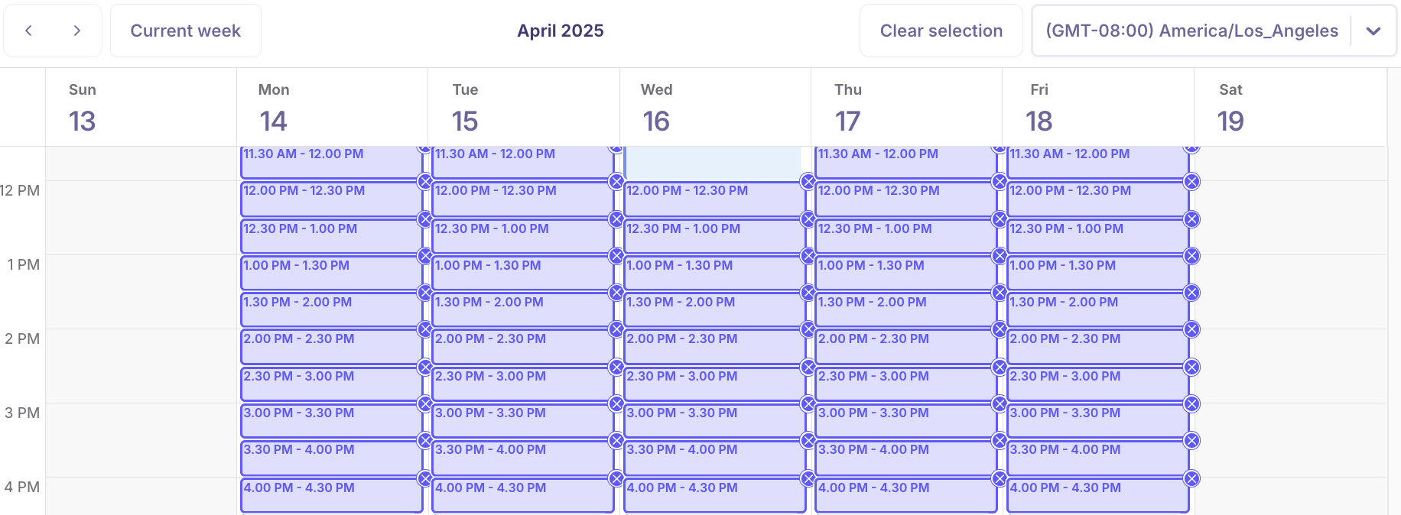Remove Tuesday's 1.30 PM - 2.00 PM slot via its X icon
The image size is (1401, 515).
616,293
